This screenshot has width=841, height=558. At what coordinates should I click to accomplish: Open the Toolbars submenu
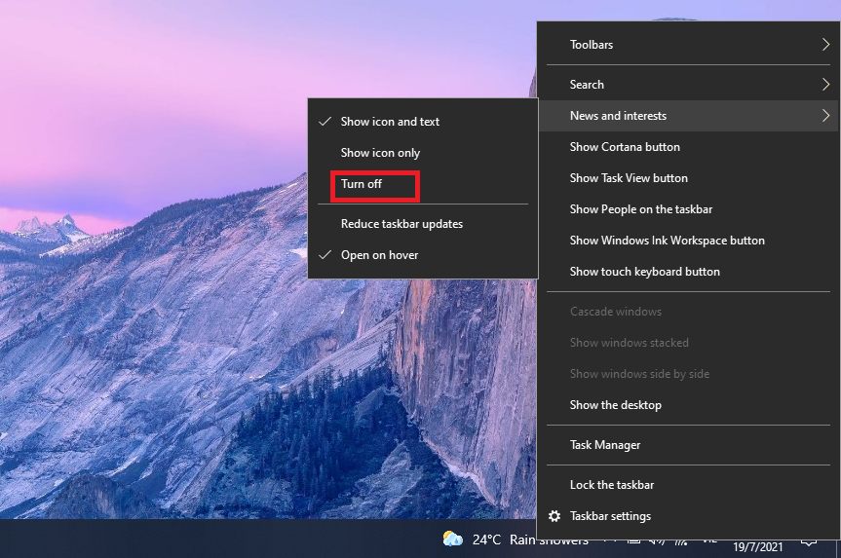click(x=688, y=45)
